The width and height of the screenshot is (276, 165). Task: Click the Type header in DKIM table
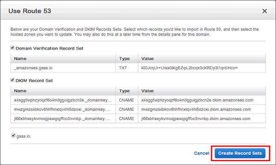pyautogui.click(x=124, y=91)
